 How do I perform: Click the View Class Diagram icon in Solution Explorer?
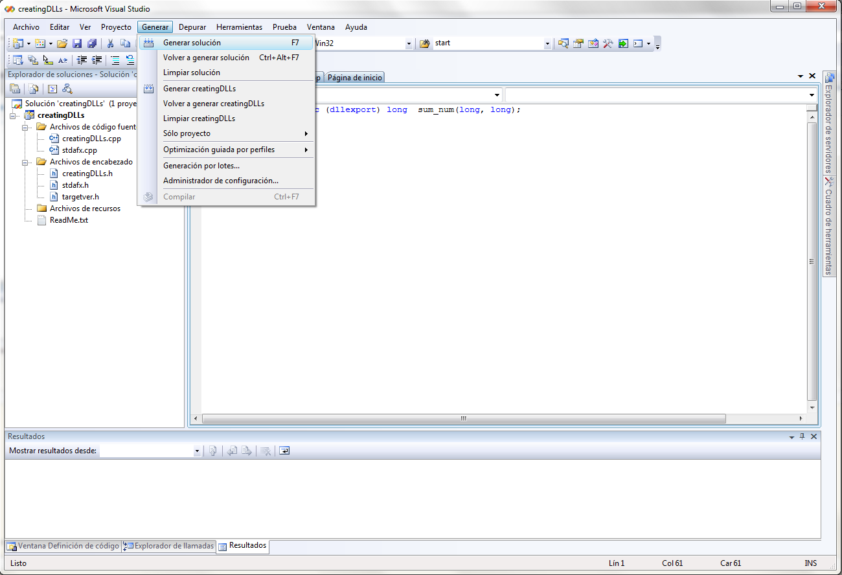(x=67, y=89)
